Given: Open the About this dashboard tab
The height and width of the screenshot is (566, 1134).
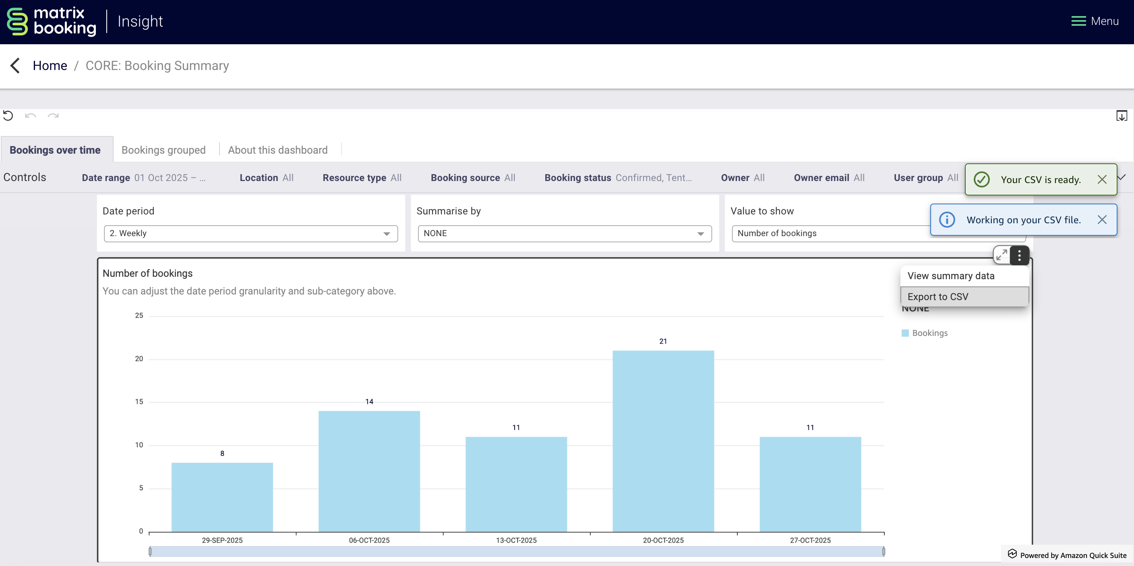Looking at the screenshot, I should [277, 150].
